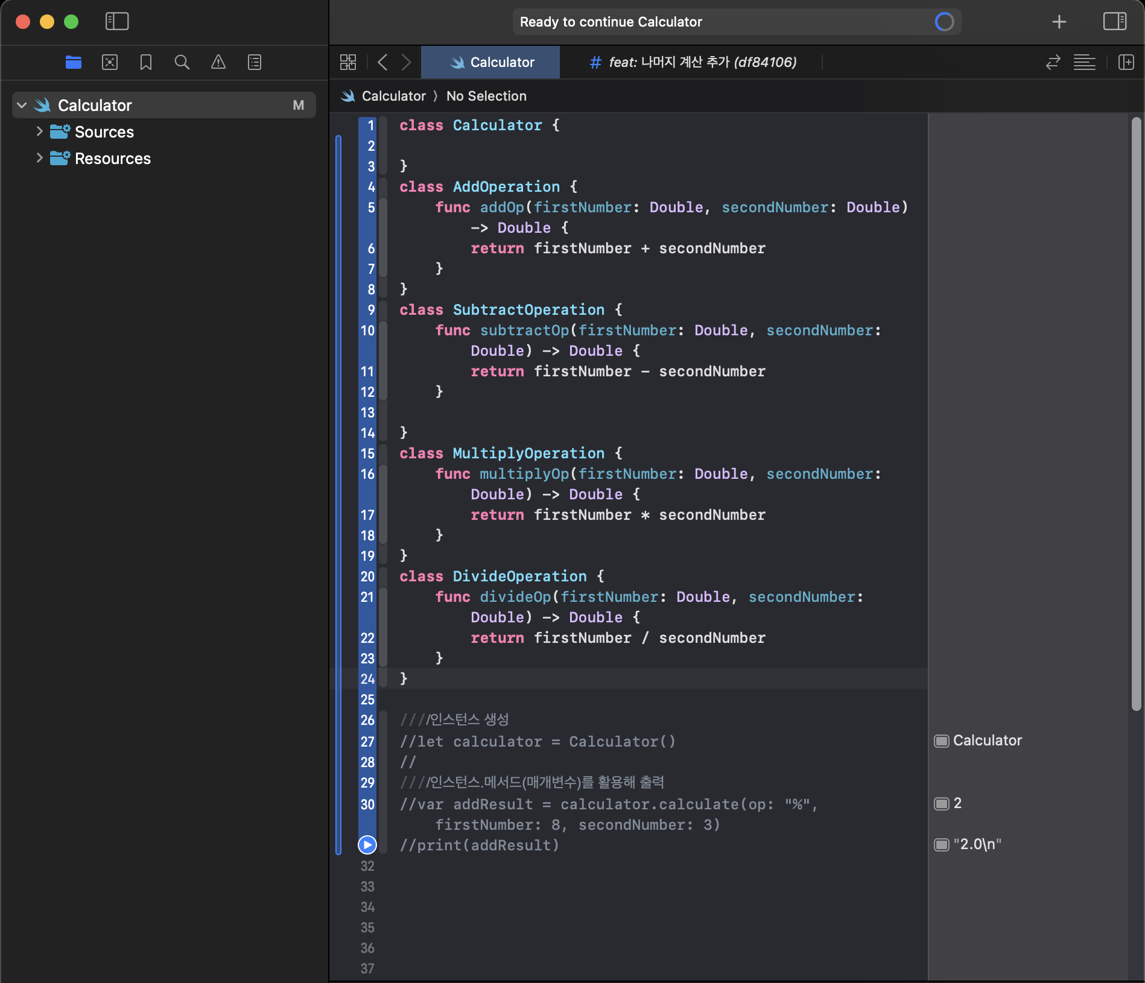Image resolution: width=1145 pixels, height=983 pixels.
Task: Click line number 24 in gutter
Action: click(x=367, y=679)
